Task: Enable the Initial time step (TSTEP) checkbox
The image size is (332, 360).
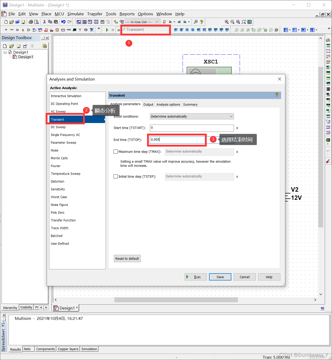Action: click(x=116, y=176)
